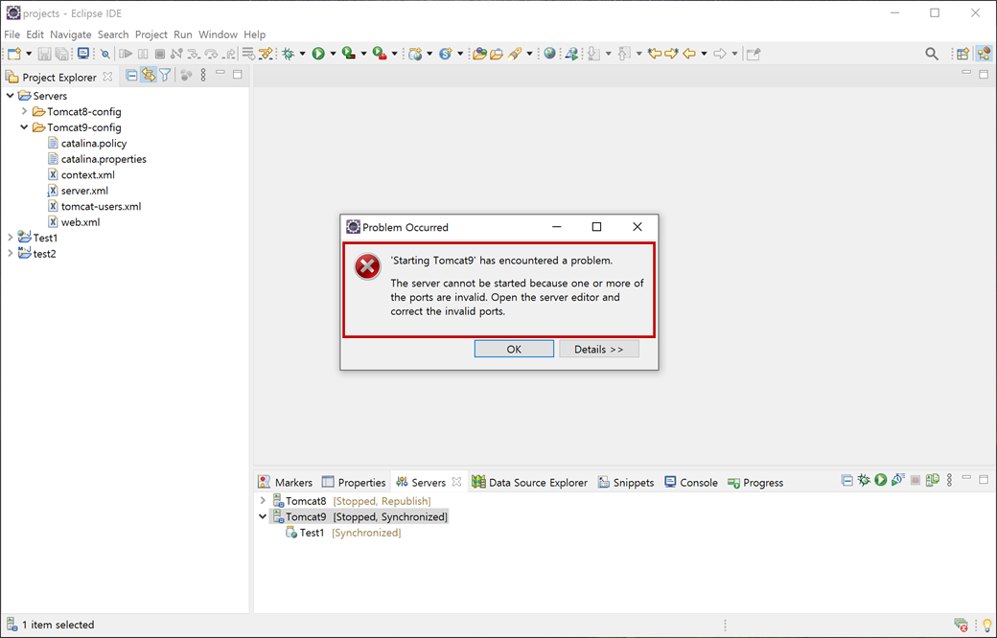Click OK in the Problem Occurred dialog
The width and height of the screenshot is (997, 638).
514,349
